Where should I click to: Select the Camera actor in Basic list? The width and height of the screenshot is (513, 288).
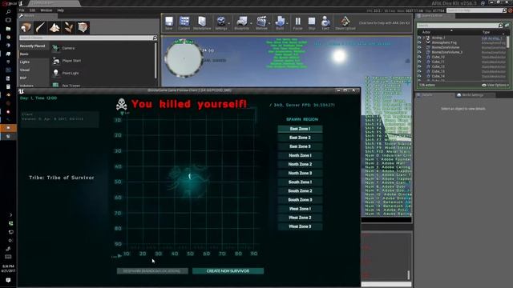[x=68, y=48]
